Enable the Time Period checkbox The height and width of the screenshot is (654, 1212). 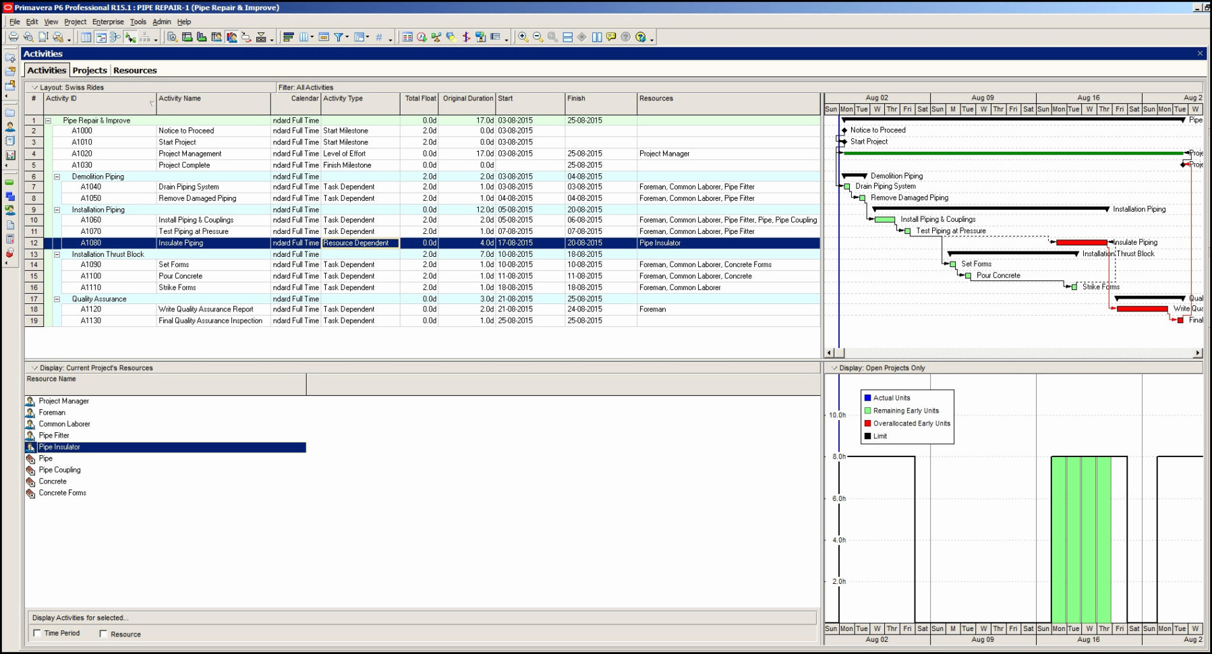click(38, 634)
